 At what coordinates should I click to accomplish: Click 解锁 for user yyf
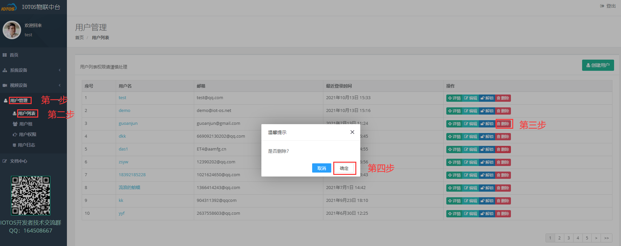(x=487, y=214)
